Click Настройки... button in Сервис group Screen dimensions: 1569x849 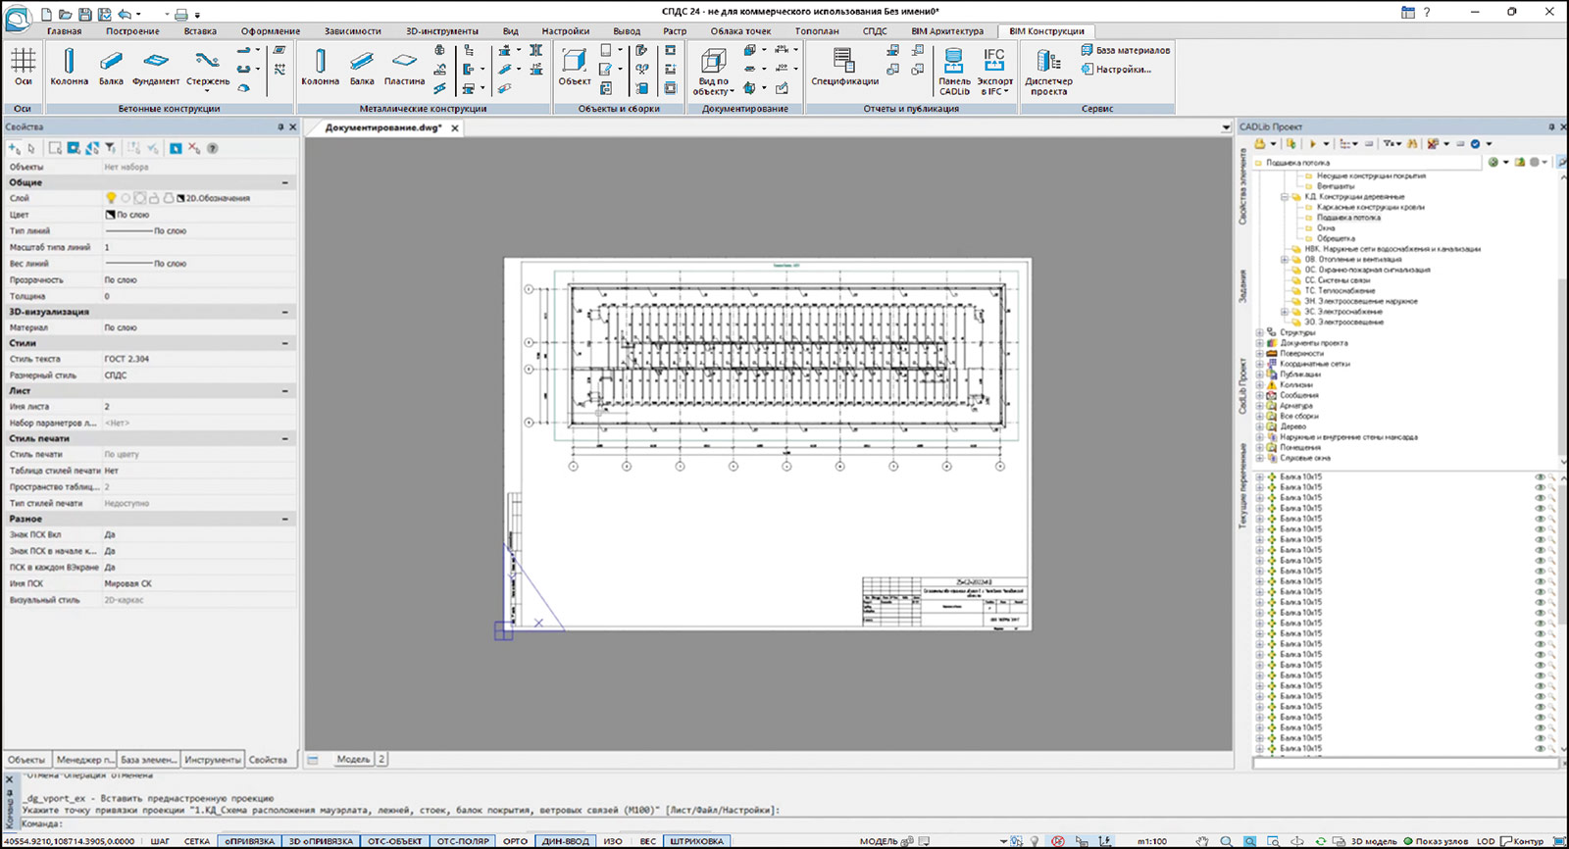pyautogui.click(x=1116, y=70)
